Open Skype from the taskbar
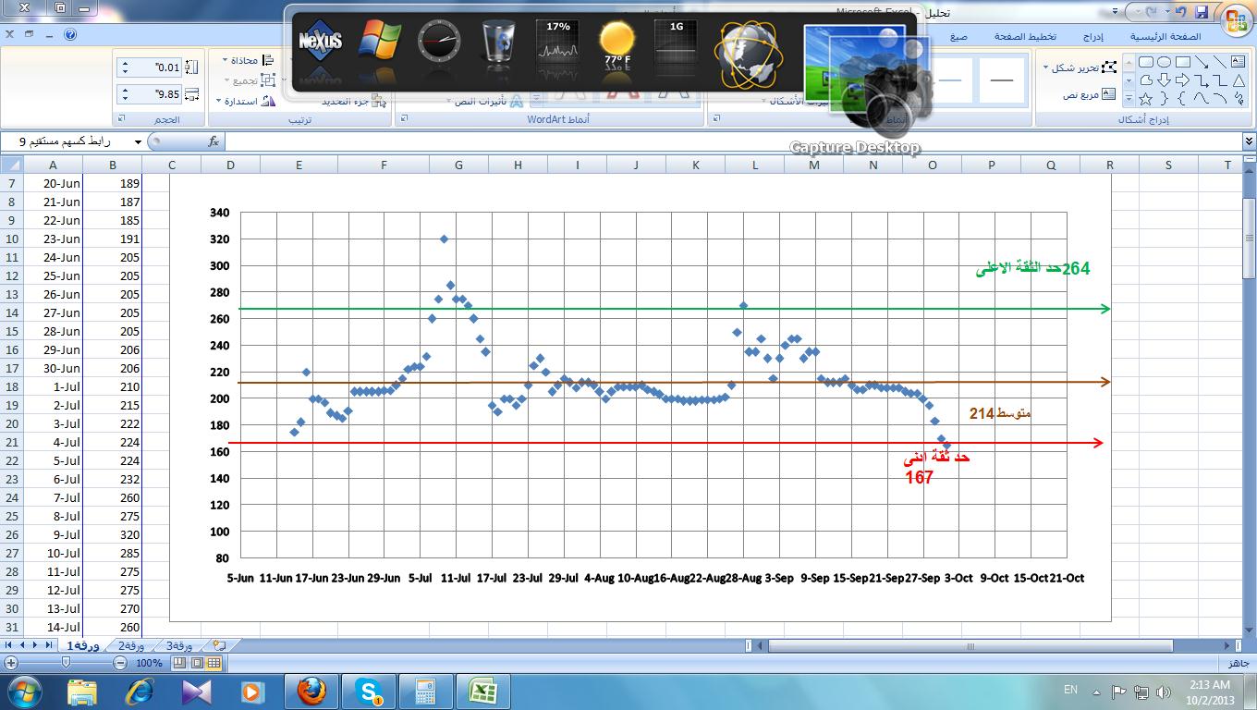Screen dimensions: 1257x710 (x=370, y=691)
